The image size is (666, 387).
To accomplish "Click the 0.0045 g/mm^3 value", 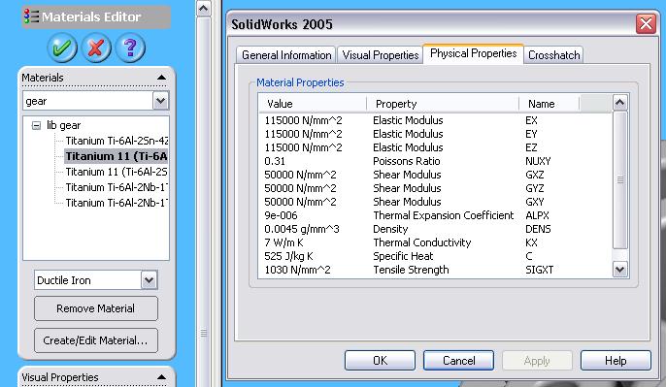I will (x=302, y=229).
